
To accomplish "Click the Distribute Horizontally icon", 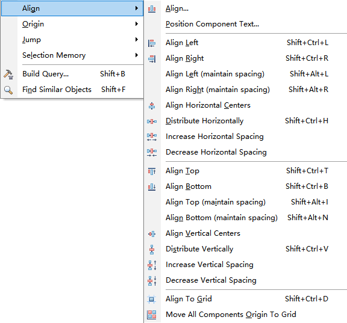I will tap(152, 122).
